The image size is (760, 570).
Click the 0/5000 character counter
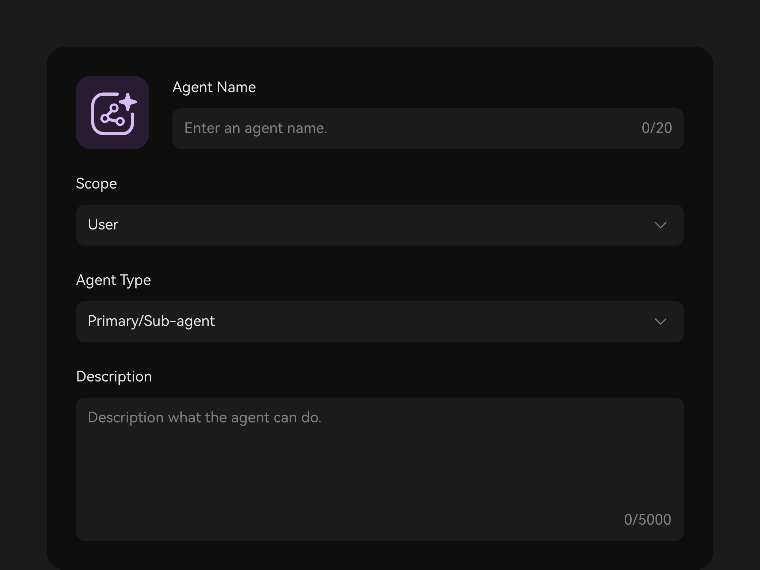(x=647, y=520)
